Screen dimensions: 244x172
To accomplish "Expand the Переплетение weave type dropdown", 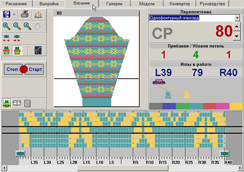I will coord(237,18).
